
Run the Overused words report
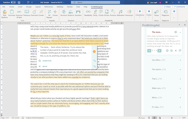(34, 13)
